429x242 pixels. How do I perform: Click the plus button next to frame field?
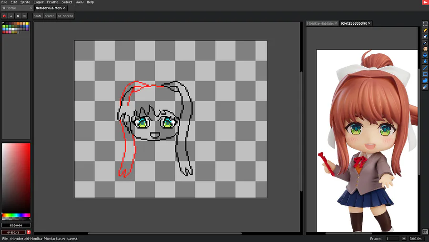[404, 239]
